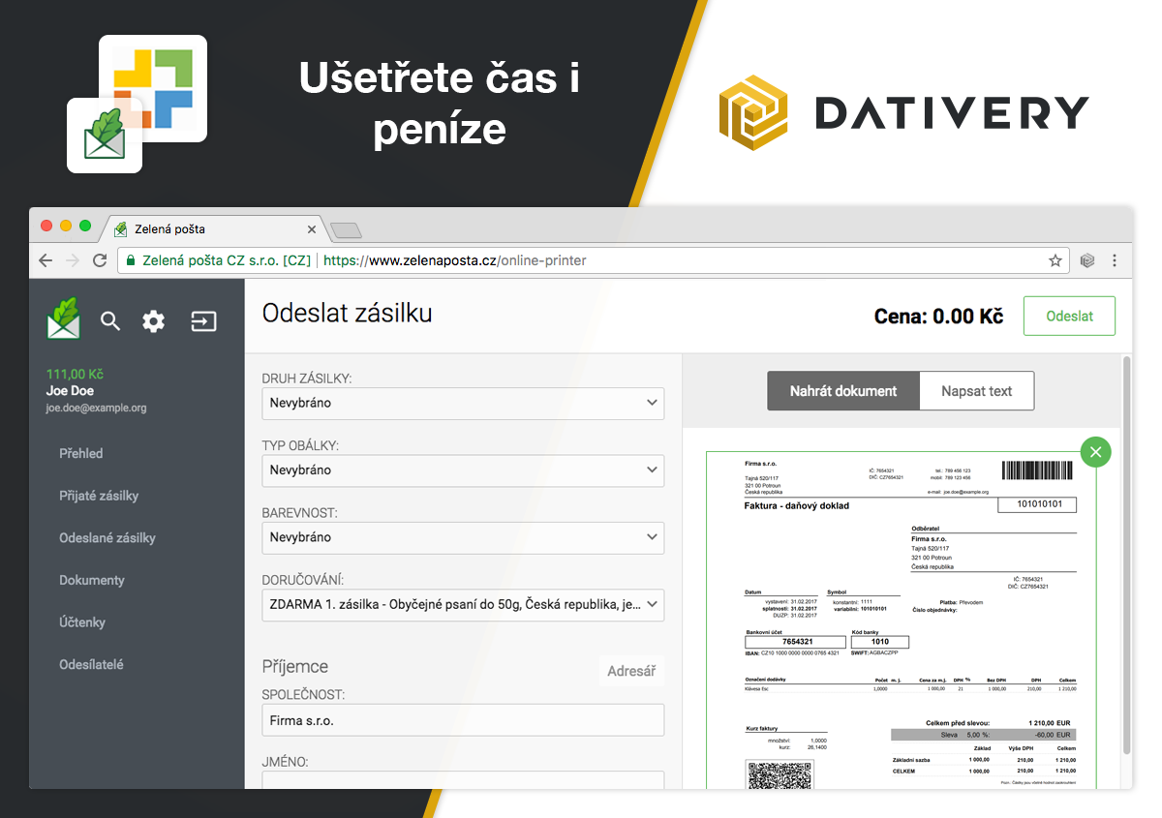
Task: Switch to the Nahrát dokument tab
Action: [x=843, y=391]
